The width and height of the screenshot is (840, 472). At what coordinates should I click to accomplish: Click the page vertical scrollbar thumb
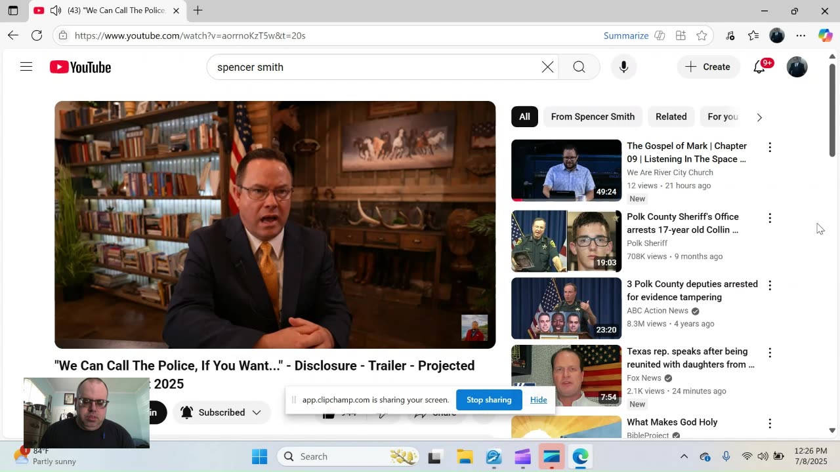(832, 110)
